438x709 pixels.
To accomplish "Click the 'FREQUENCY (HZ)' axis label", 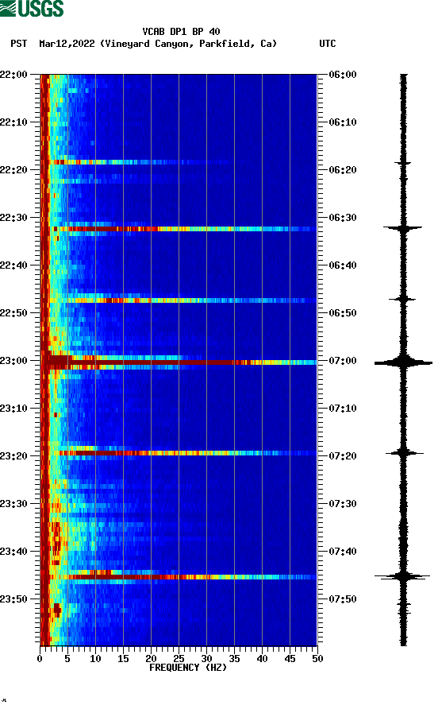I will 188,668.
